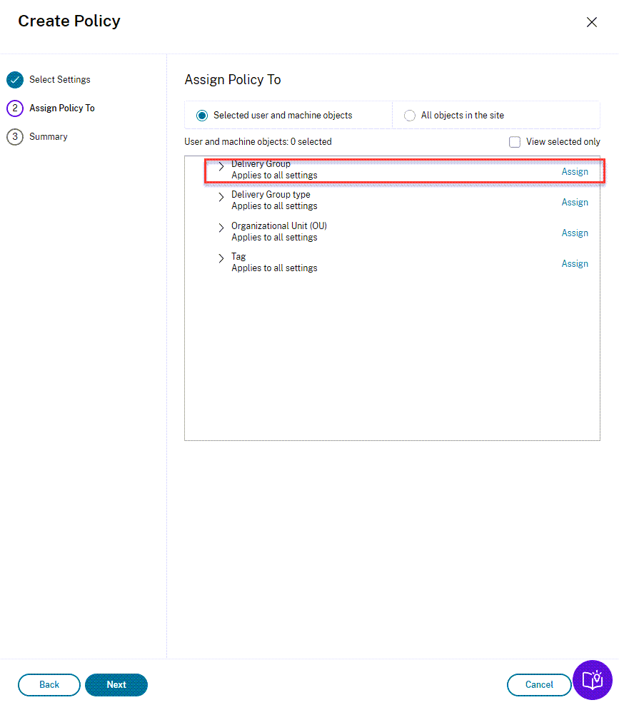This screenshot has height=710, width=619.
Task: Expand the Delivery Group row
Action: (221, 166)
